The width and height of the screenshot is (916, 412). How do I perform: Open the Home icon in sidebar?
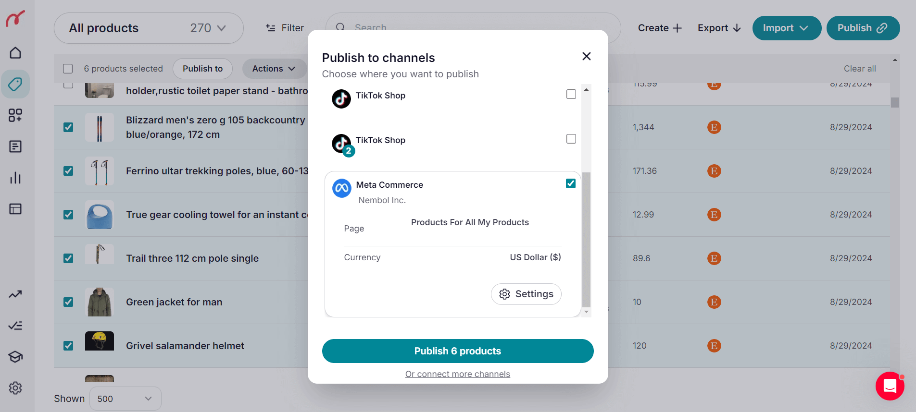click(15, 53)
